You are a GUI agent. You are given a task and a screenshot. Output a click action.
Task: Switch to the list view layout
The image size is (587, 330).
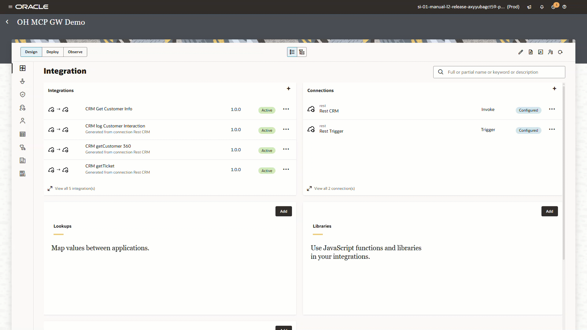292,52
